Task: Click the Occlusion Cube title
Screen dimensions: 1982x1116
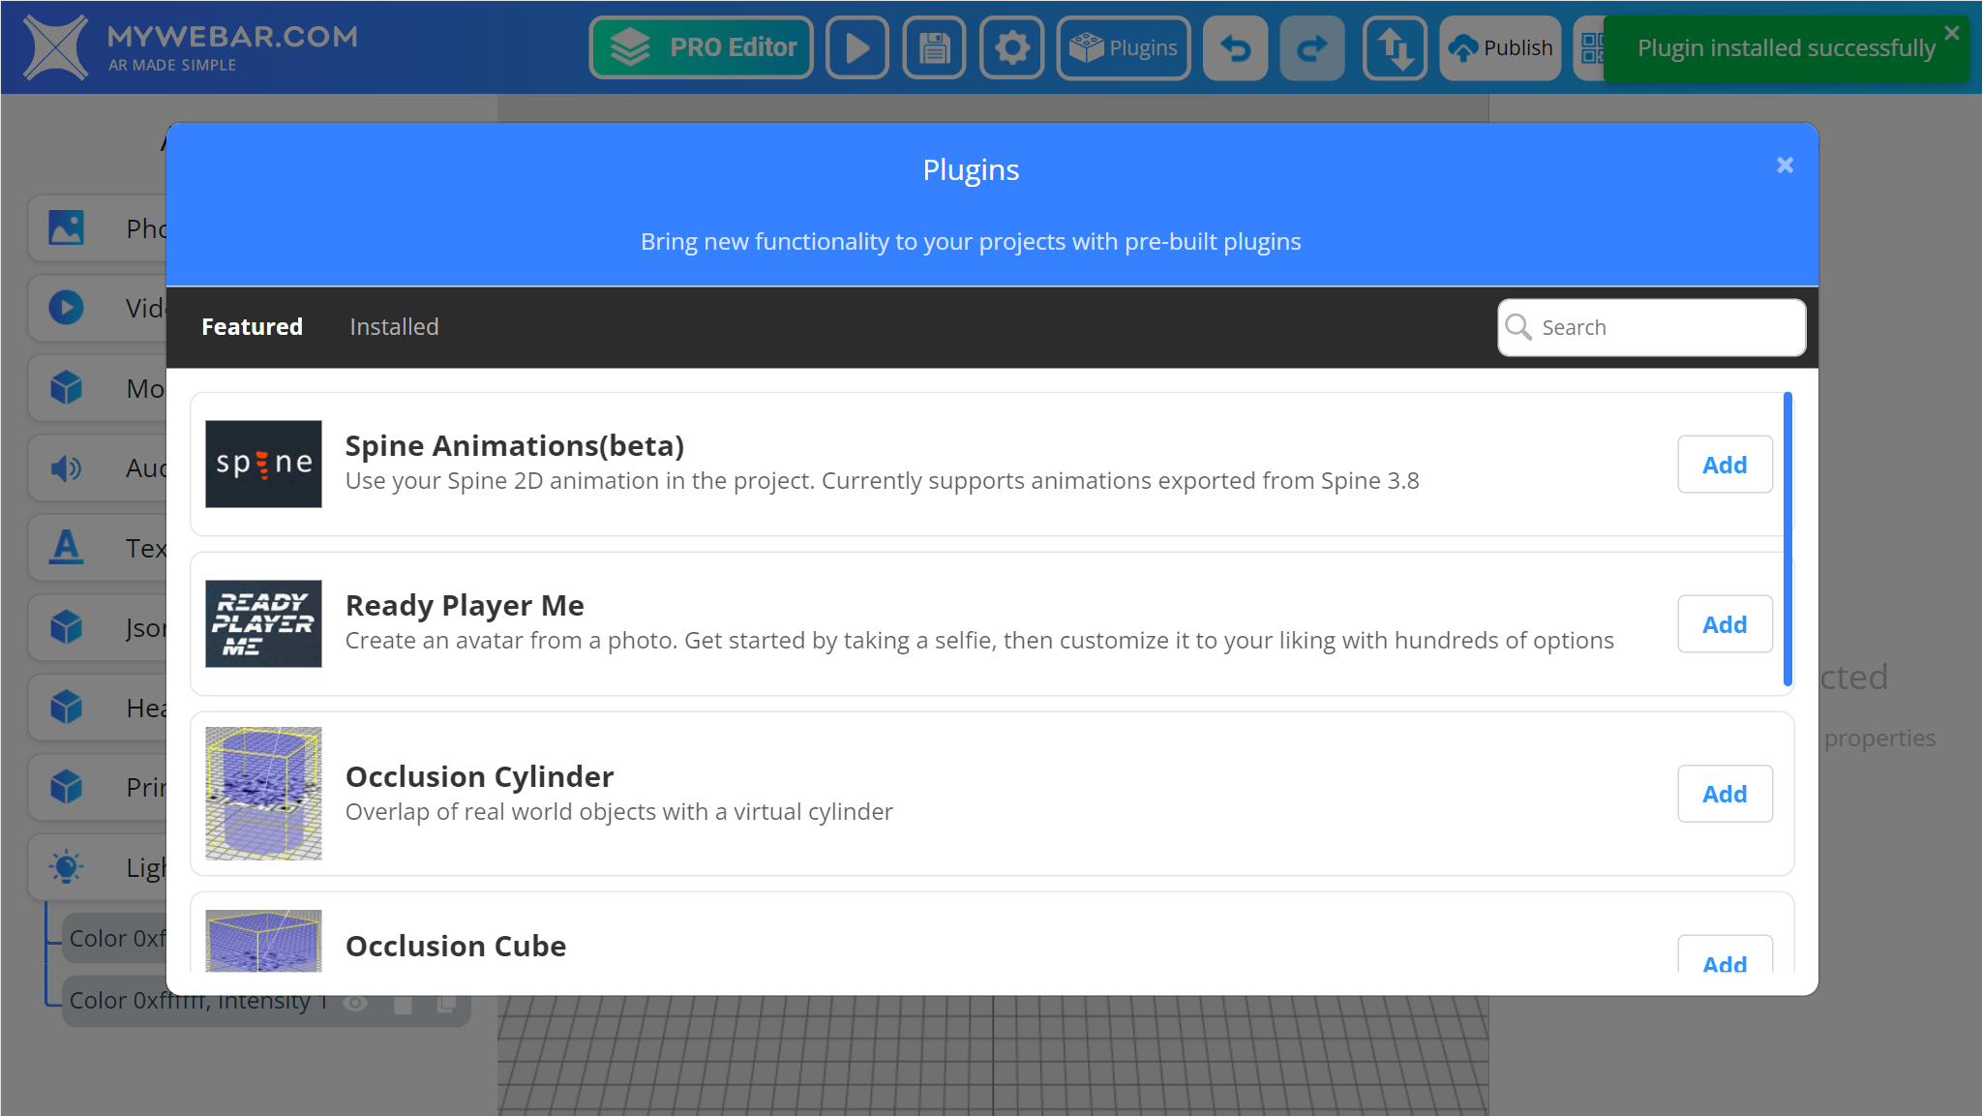Action: pyautogui.click(x=456, y=947)
